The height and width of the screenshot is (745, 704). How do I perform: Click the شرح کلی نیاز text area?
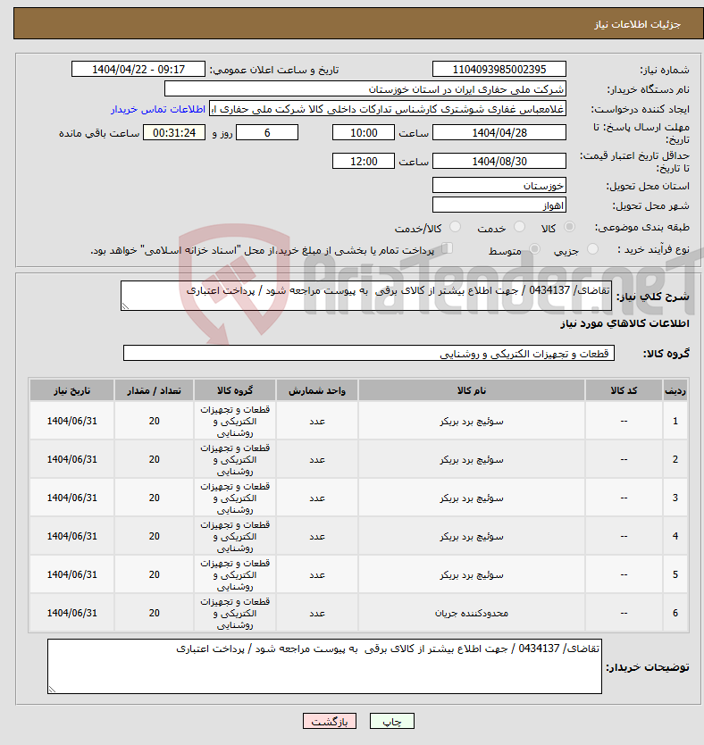(x=366, y=296)
